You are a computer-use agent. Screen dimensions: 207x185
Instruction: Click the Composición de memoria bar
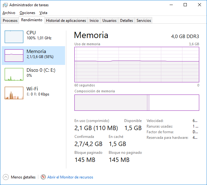pos(137,103)
